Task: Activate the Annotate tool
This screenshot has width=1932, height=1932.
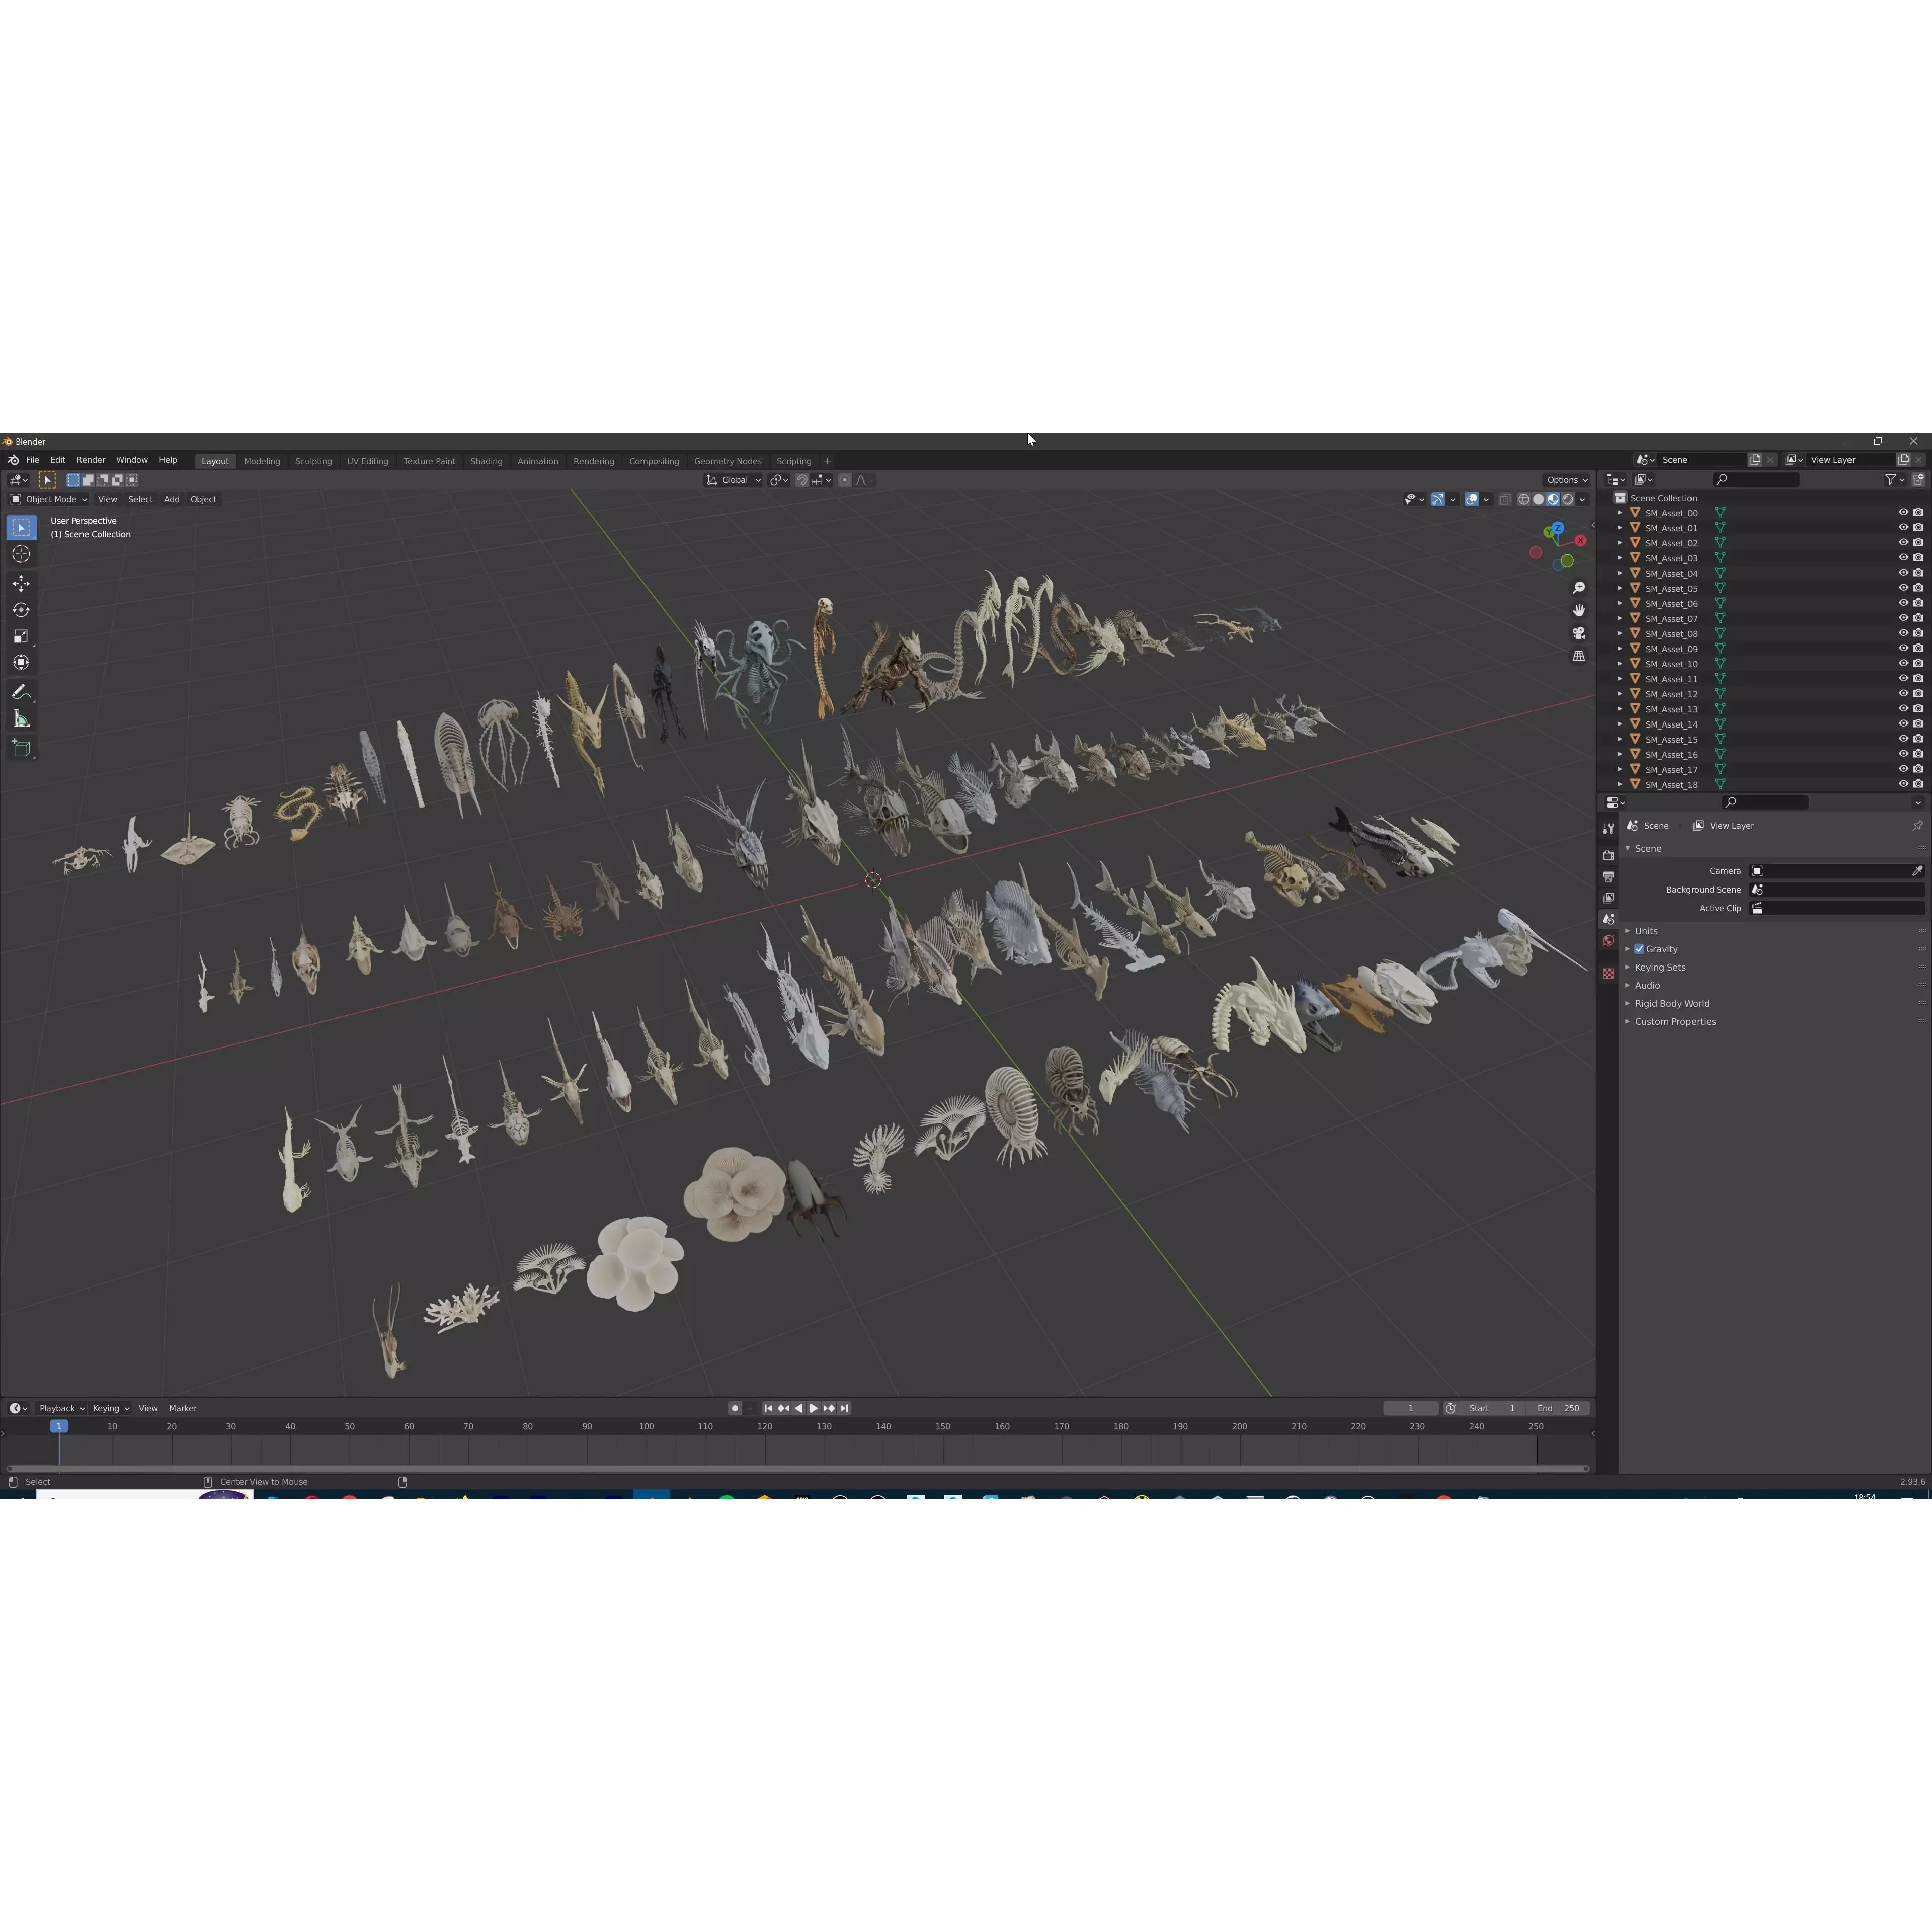Action: [x=21, y=691]
